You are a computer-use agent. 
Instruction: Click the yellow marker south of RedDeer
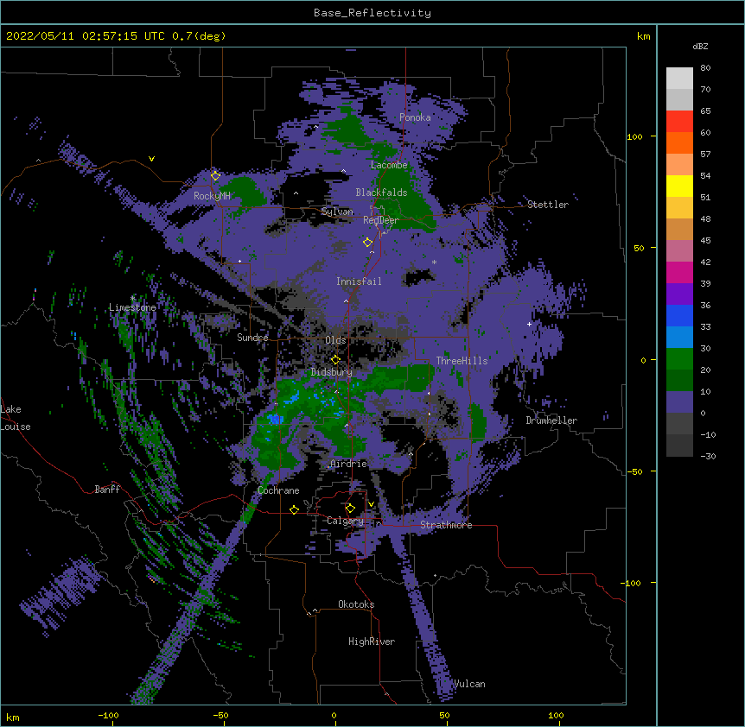[x=367, y=242]
